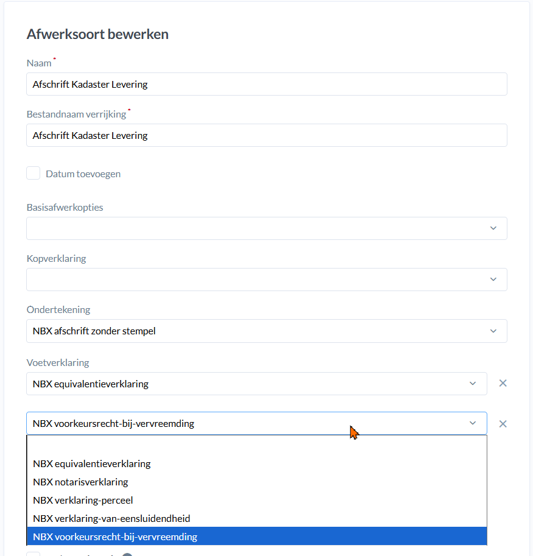Pick NBX verklaring-perceel in the list
The height and width of the screenshot is (556, 533).
click(x=83, y=500)
